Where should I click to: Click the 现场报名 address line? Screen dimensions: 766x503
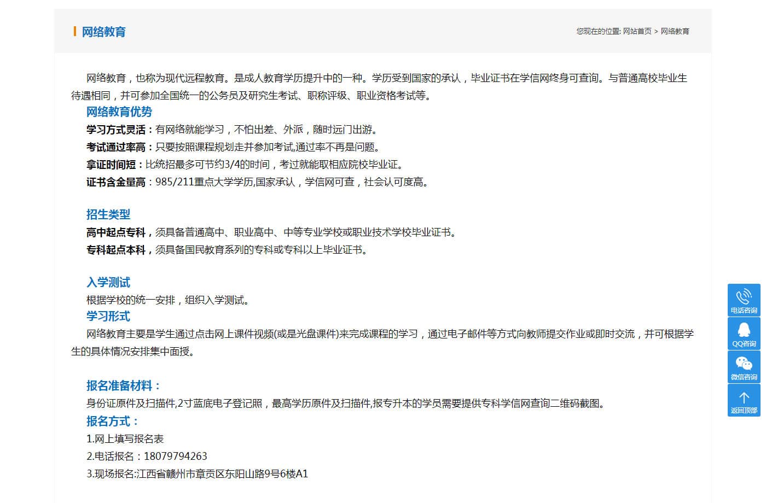197,473
